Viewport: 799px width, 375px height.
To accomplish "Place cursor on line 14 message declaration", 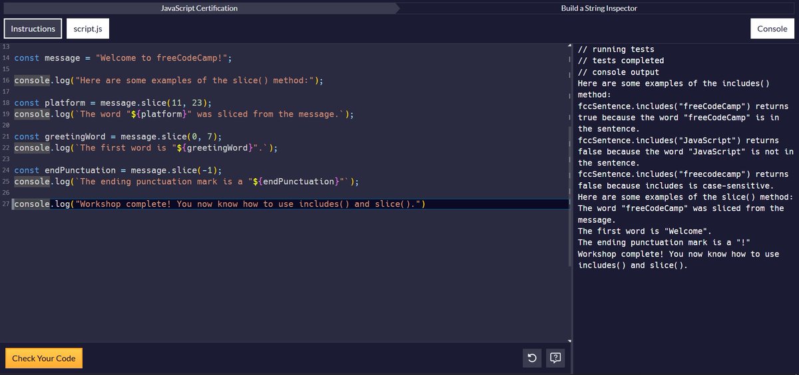I will 123,58.
